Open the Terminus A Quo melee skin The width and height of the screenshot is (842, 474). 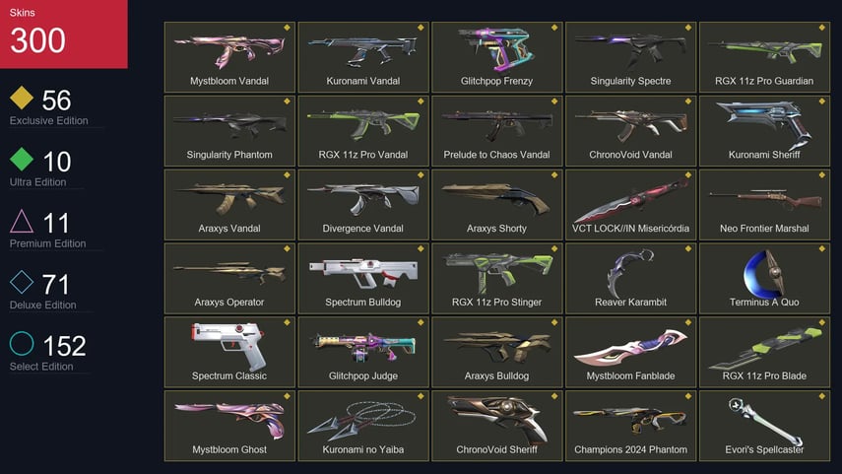click(x=764, y=278)
